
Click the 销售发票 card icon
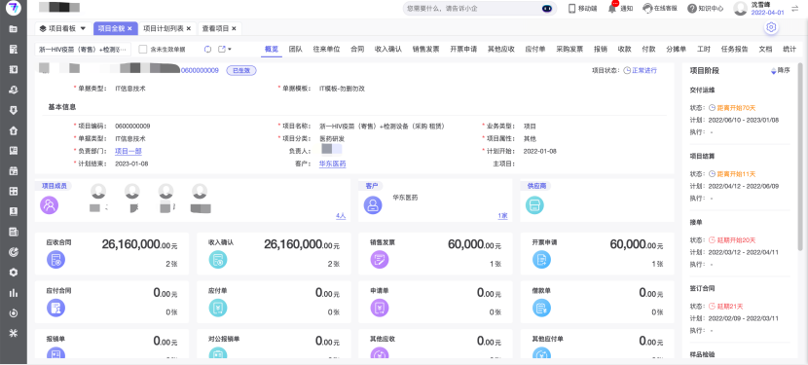pyautogui.click(x=380, y=260)
